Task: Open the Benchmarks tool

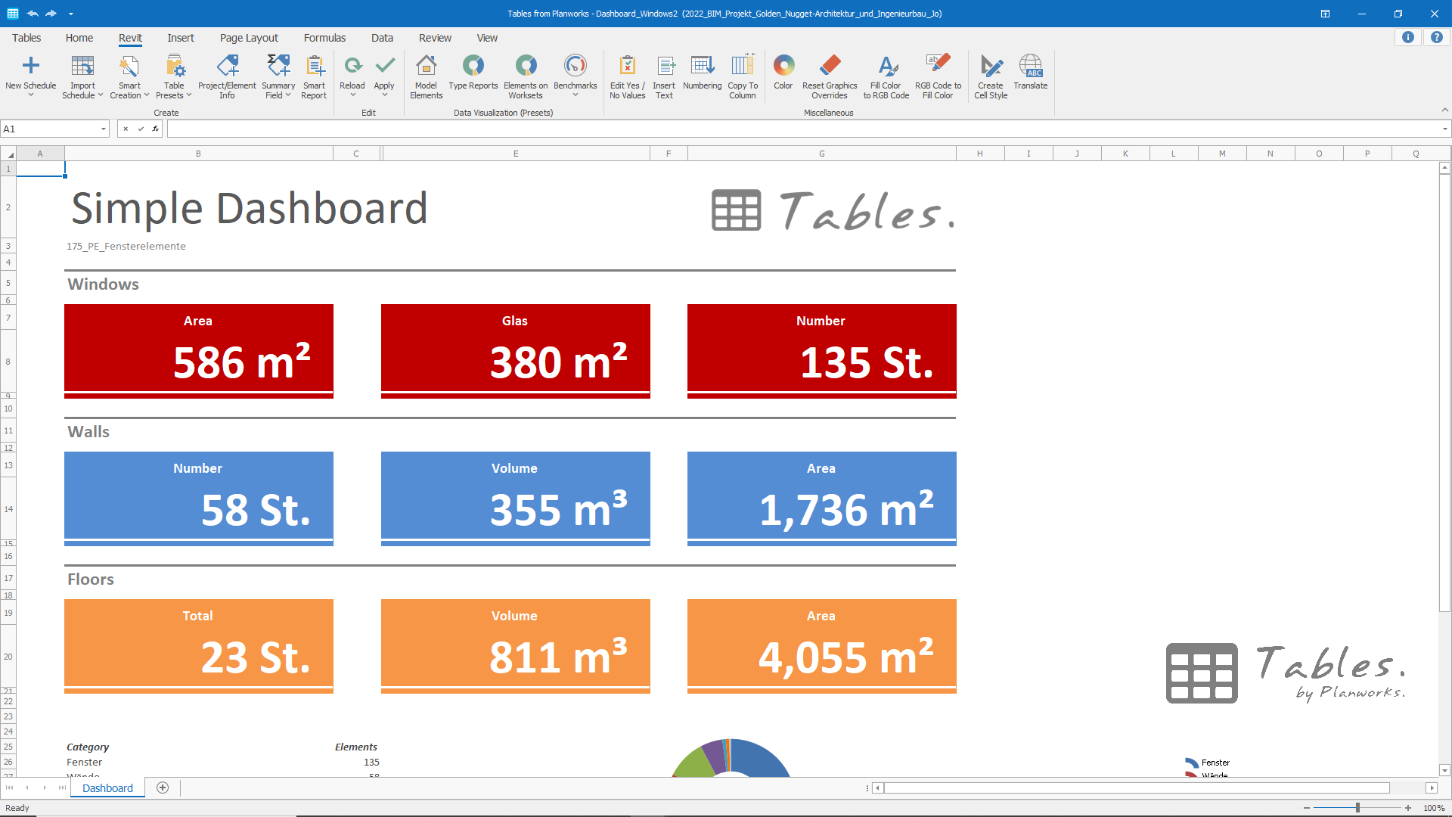Action: click(x=575, y=66)
